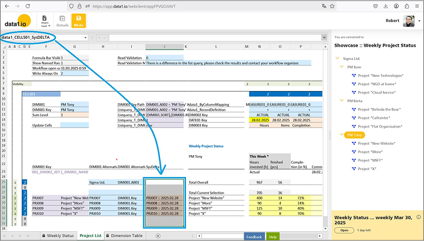Open the Pocket save icon
Screen dimensions: 424x241
pyautogui.click(x=375, y=6)
